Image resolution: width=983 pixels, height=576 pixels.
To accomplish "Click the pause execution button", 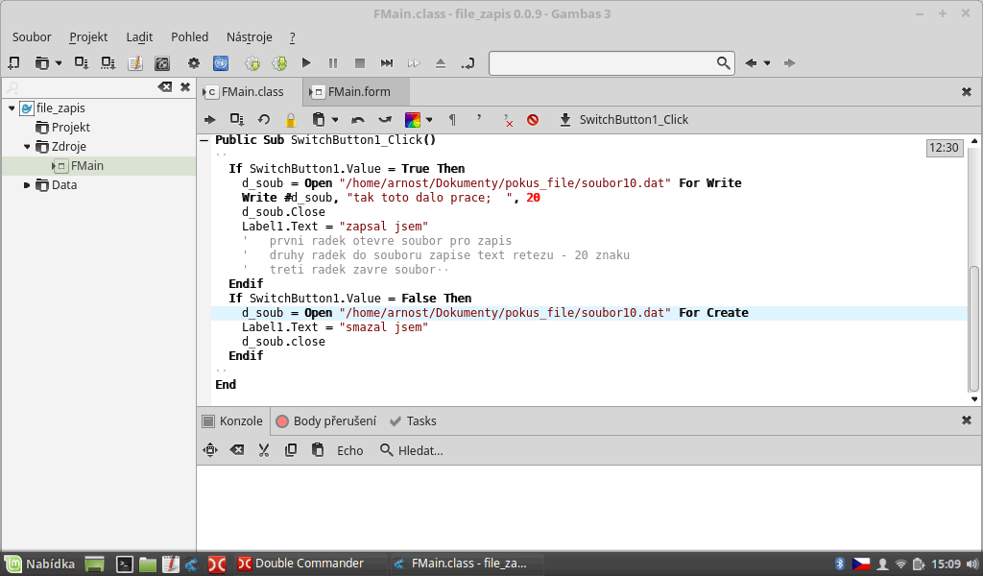I will pyautogui.click(x=333, y=63).
